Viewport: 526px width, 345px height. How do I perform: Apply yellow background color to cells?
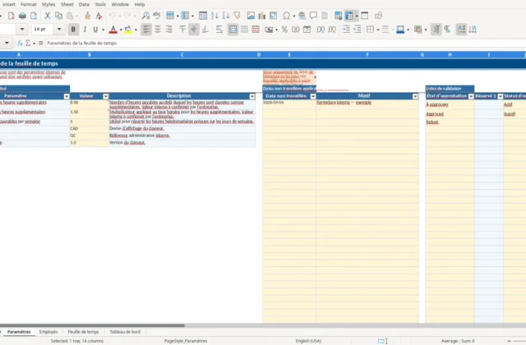128,30
